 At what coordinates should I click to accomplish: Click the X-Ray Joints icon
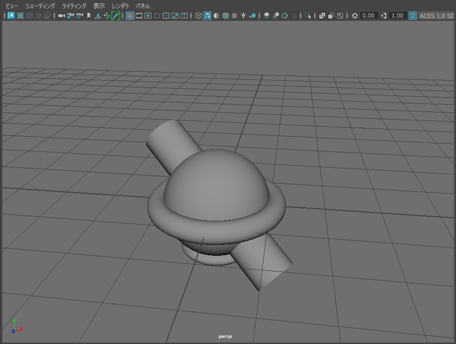tap(340, 16)
